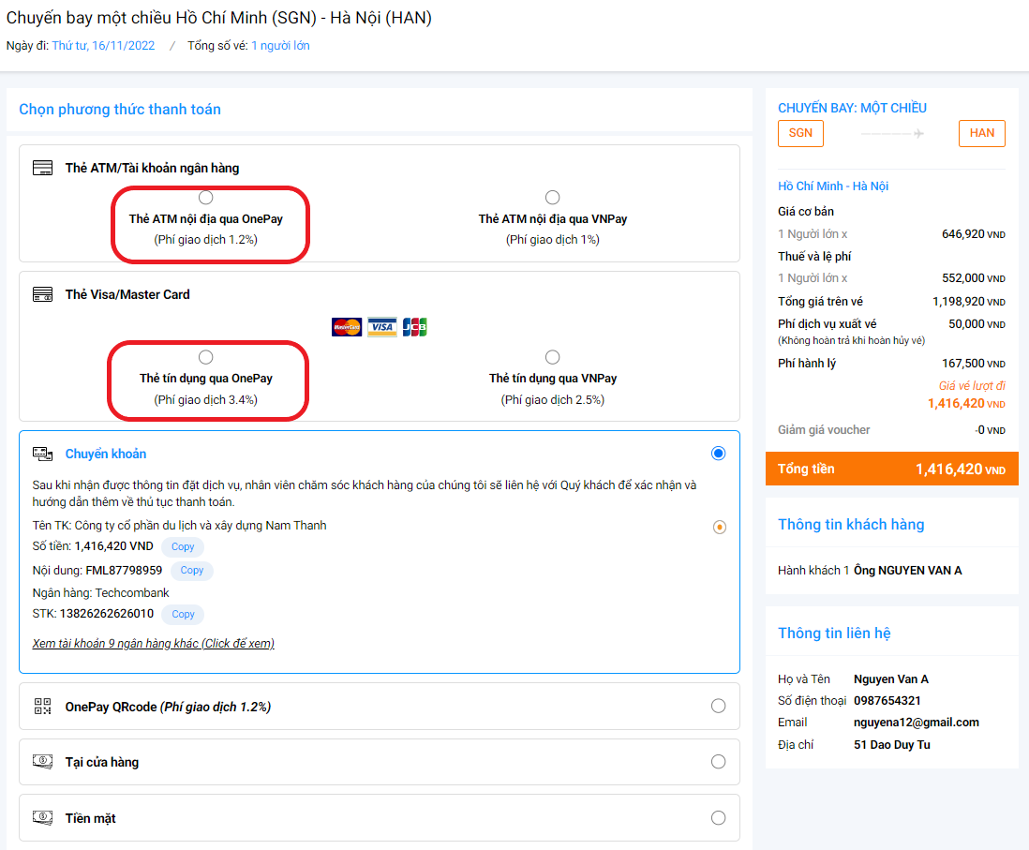The height and width of the screenshot is (850, 1029).
Task: Click the ATM card icon beside Thẻ ATM/Tài khoản
Action: click(42, 169)
